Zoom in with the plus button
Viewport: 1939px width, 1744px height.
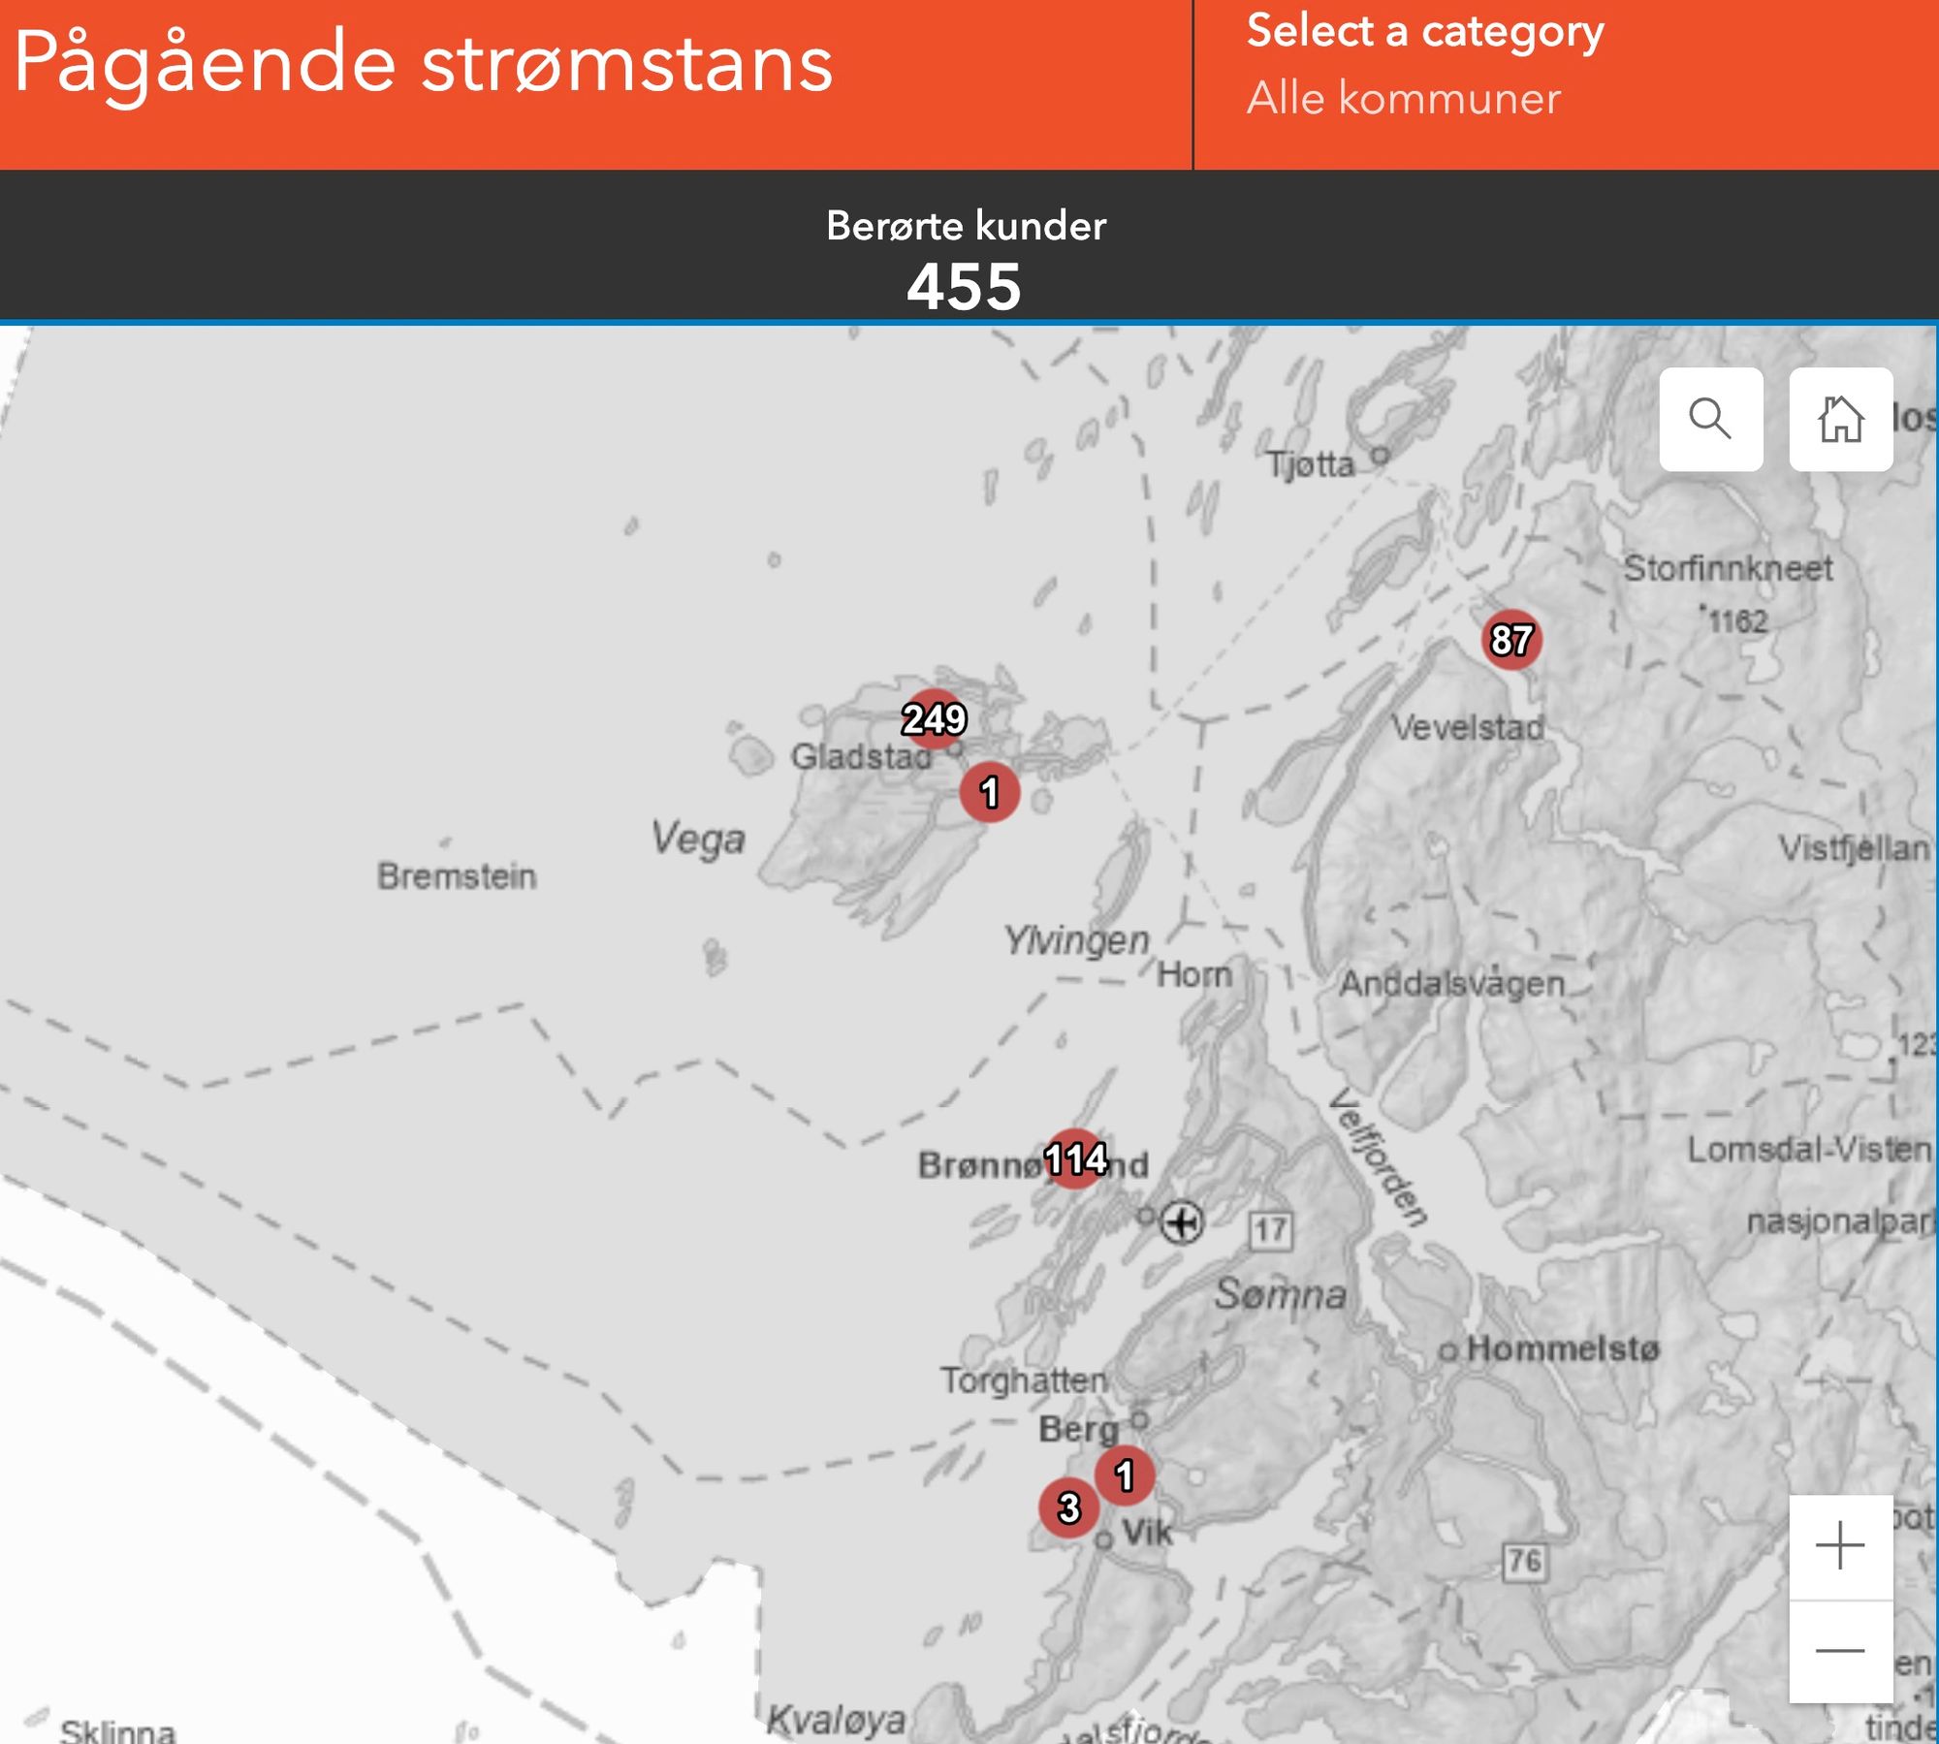(x=1840, y=1545)
